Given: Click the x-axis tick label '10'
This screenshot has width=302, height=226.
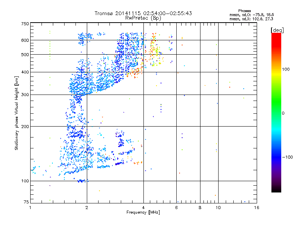Looking at the screenshot, I should point(218,208).
